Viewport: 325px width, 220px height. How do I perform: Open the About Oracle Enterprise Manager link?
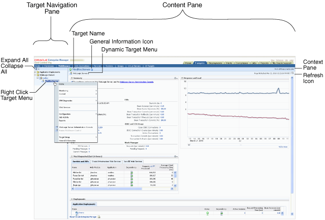point(83,217)
